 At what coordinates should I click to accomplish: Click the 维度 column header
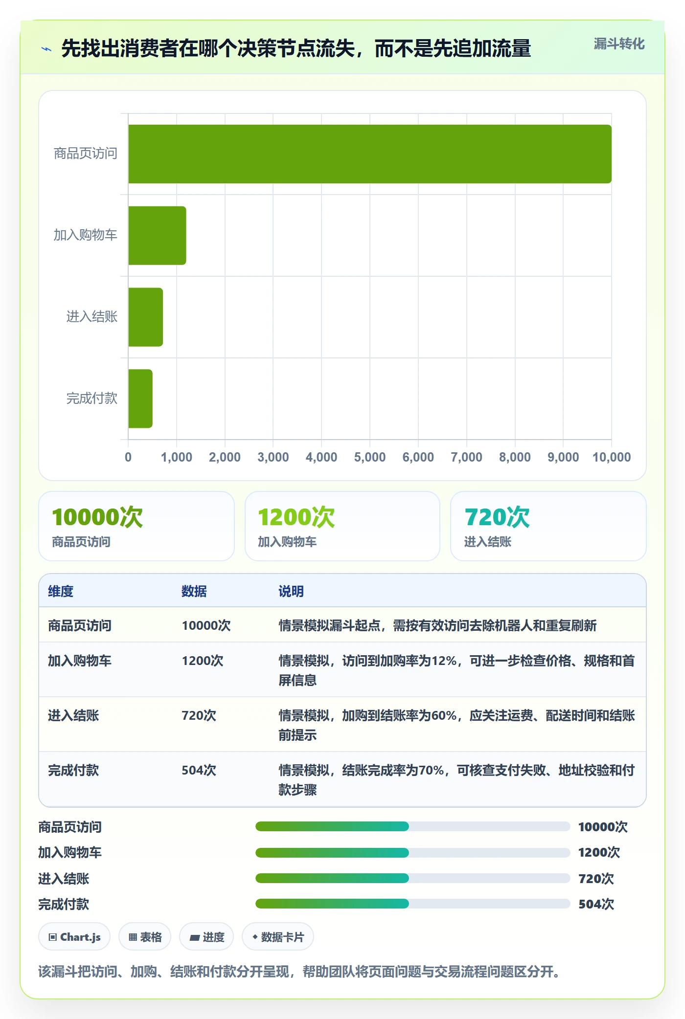click(x=61, y=591)
